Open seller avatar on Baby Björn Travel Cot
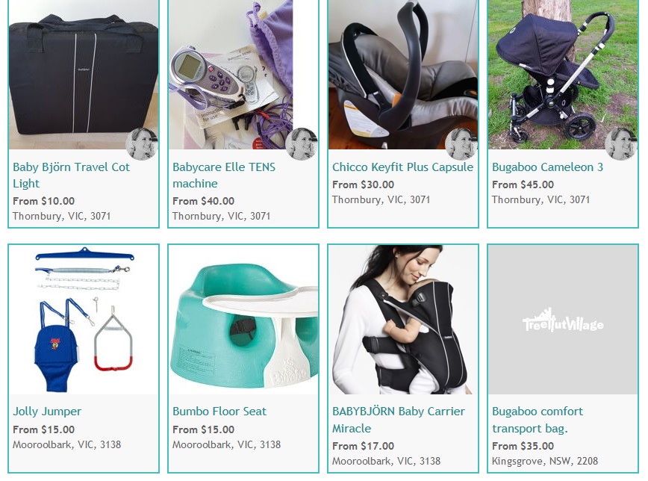Image resolution: width=648 pixels, height=481 pixels. [x=142, y=144]
